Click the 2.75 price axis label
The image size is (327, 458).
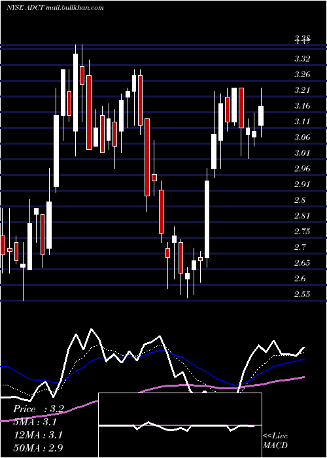pyautogui.click(x=302, y=232)
